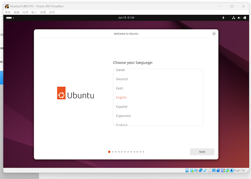251x179 pixels.
Task: Click the VirtualBox app icon in title bar
Action: point(7,6)
